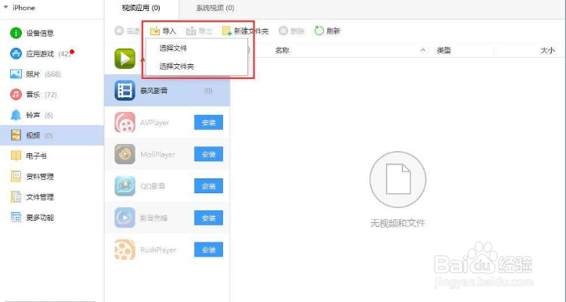Open 设备信息 device info section
The height and width of the screenshot is (302, 566).
pyautogui.click(x=52, y=33)
